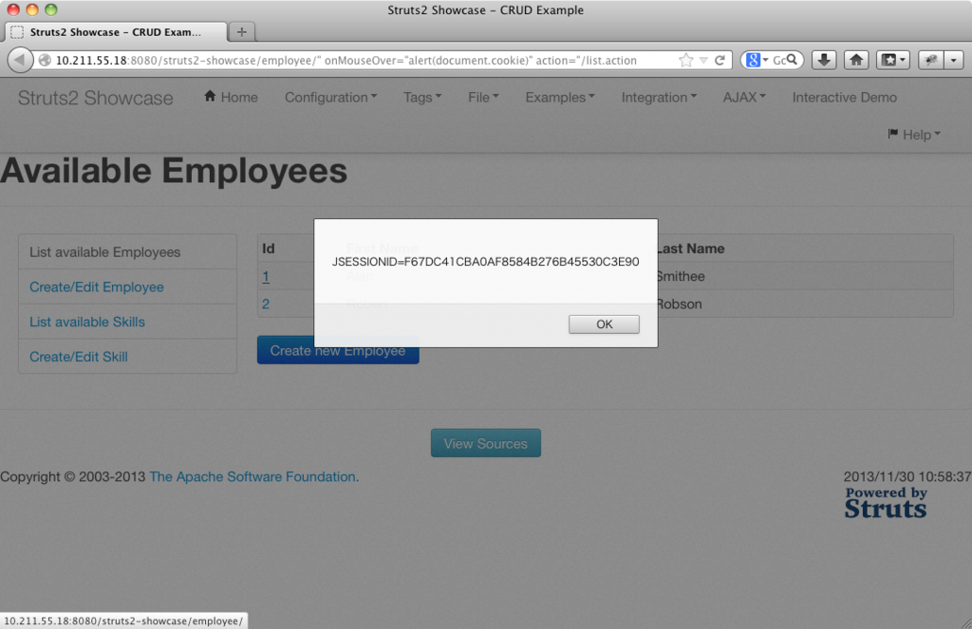Viewport: 972px width, 629px height.
Task: Click OK in the alert dialog
Action: pos(604,324)
